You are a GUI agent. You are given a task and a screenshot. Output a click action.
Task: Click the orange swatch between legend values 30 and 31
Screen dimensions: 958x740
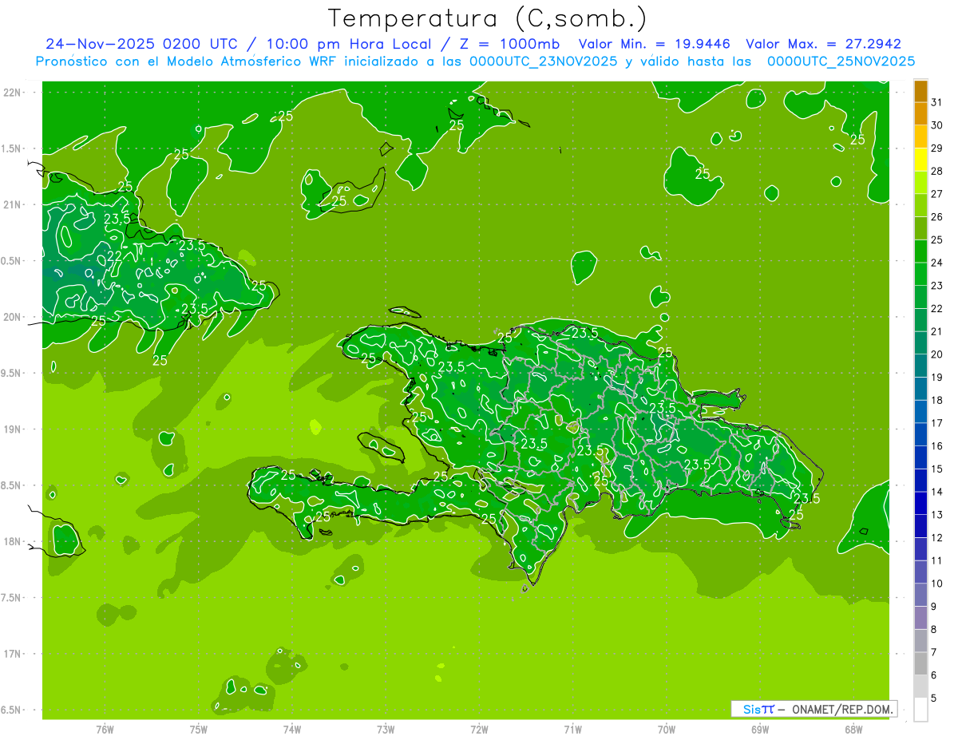coord(920,113)
